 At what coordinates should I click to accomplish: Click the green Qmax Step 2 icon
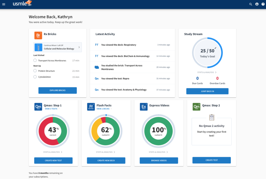[x=196, y=107]
